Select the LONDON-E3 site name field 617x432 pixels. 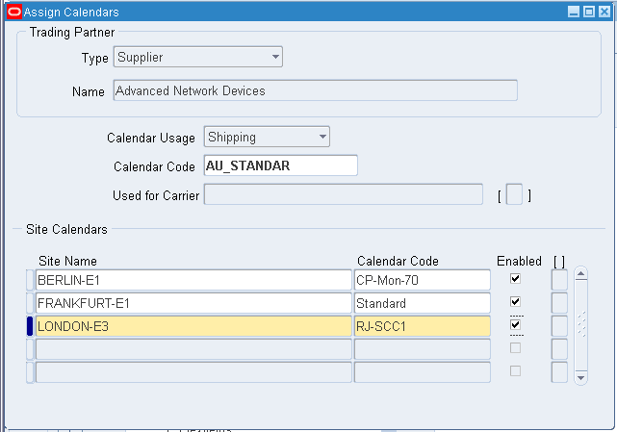[x=193, y=326]
